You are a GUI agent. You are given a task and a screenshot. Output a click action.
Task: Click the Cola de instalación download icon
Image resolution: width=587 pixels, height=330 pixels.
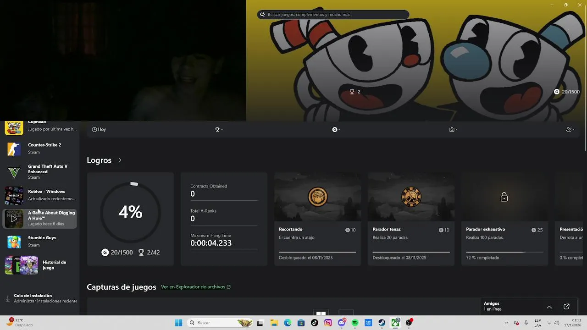[7, 298]
